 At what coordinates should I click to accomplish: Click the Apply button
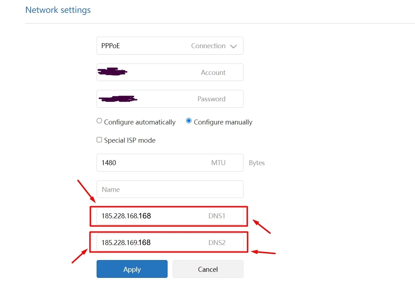pyautogui.click(x=132, y=269)
